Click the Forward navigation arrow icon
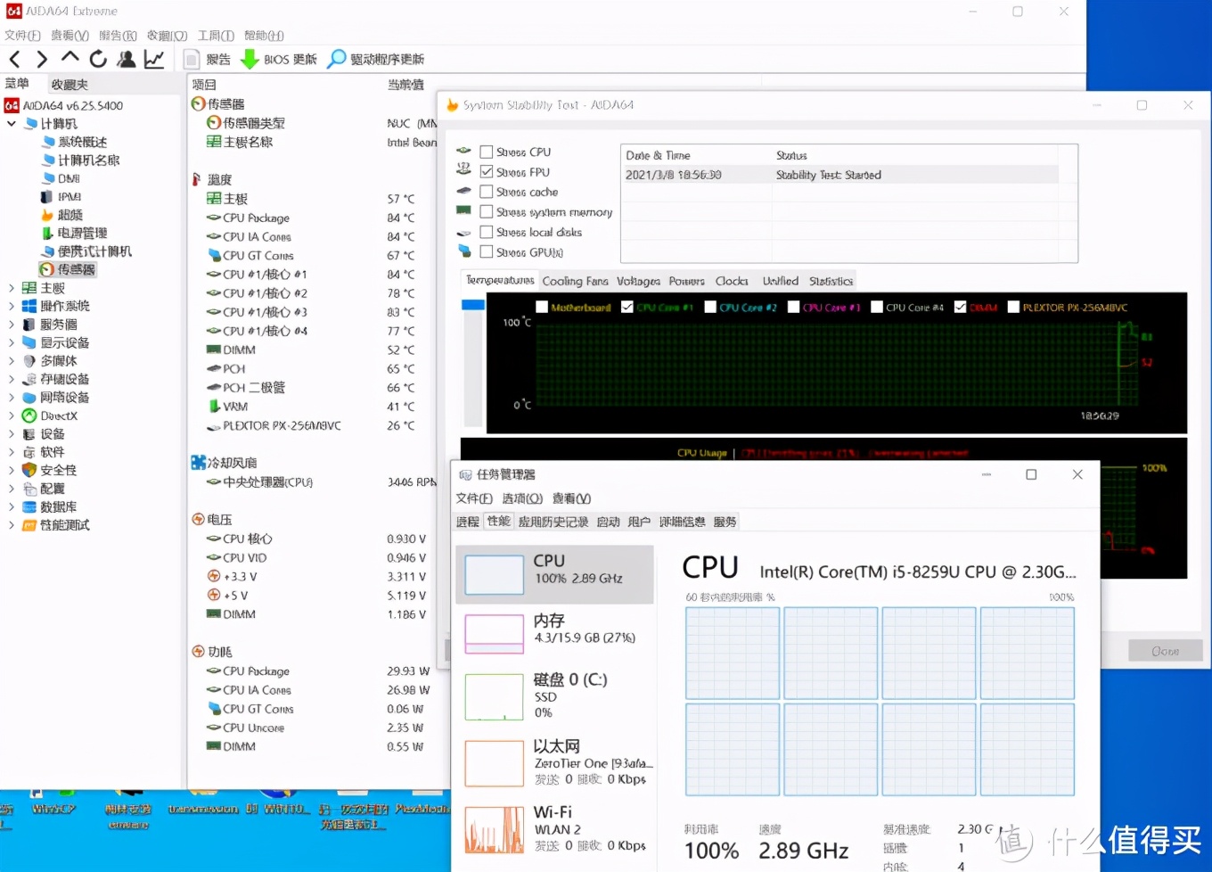The width and height of the screenshot is (1212, 872). 42,60
